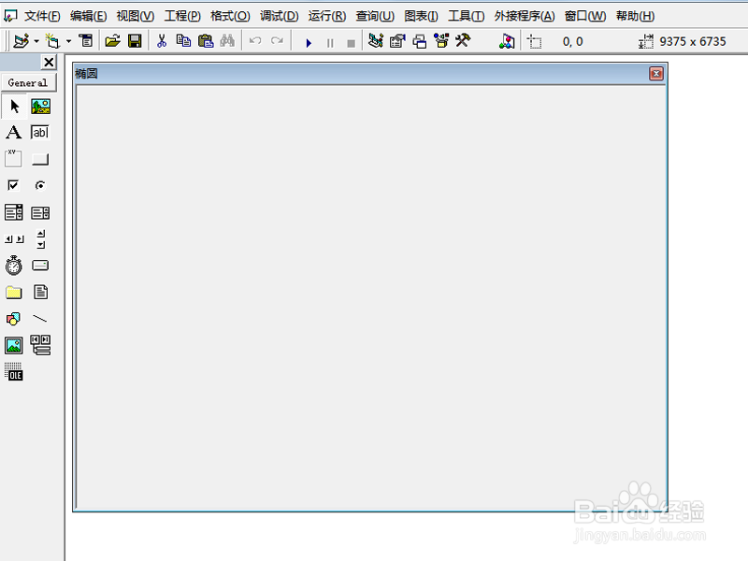Image resolution: width=748 pixels, height=561 pixels.
Task: Open the 视图(V) menu
Action: click(x=136, y=16)
